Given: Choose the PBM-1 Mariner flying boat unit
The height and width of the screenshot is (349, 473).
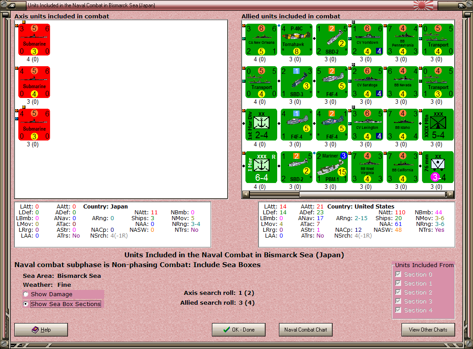Looking at the screenshot, I should pyautogui.click(x=332, y=167).
